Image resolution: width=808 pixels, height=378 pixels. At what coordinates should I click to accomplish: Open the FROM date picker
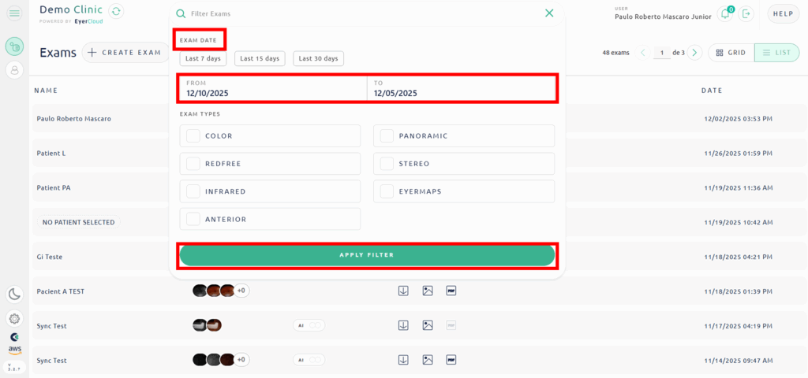272,89
